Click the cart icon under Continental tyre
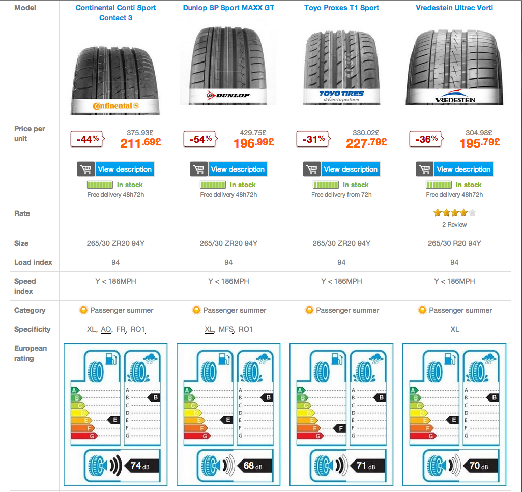The height and width of the screenshot is (492, 522). [85, 169]
